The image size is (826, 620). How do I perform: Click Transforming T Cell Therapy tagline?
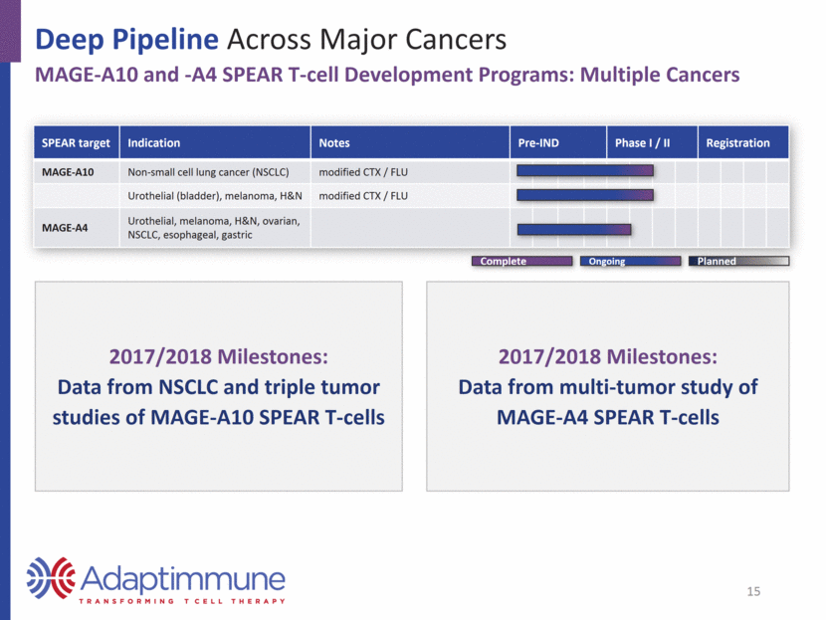click(182, 601)
